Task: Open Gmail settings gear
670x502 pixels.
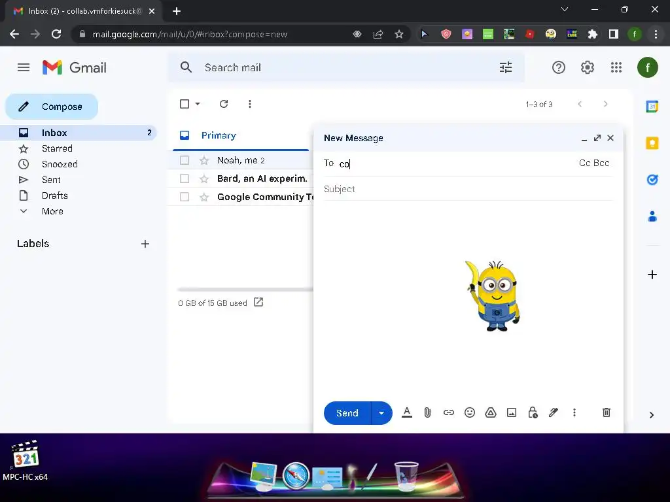Action: pos(588,67)
